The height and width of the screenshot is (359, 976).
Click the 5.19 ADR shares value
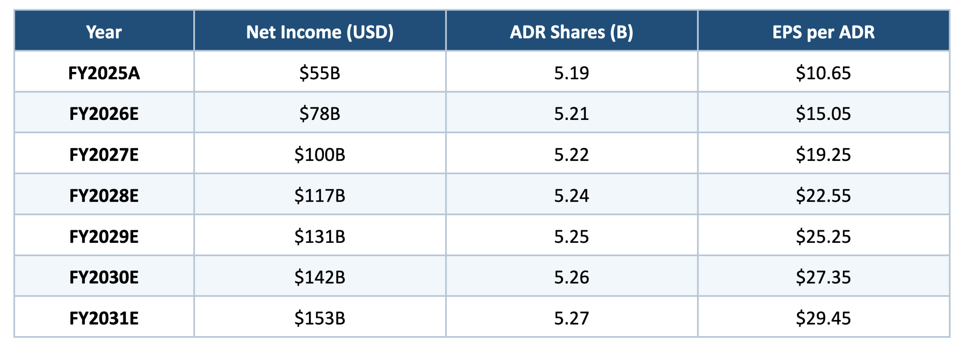[571, 73]
